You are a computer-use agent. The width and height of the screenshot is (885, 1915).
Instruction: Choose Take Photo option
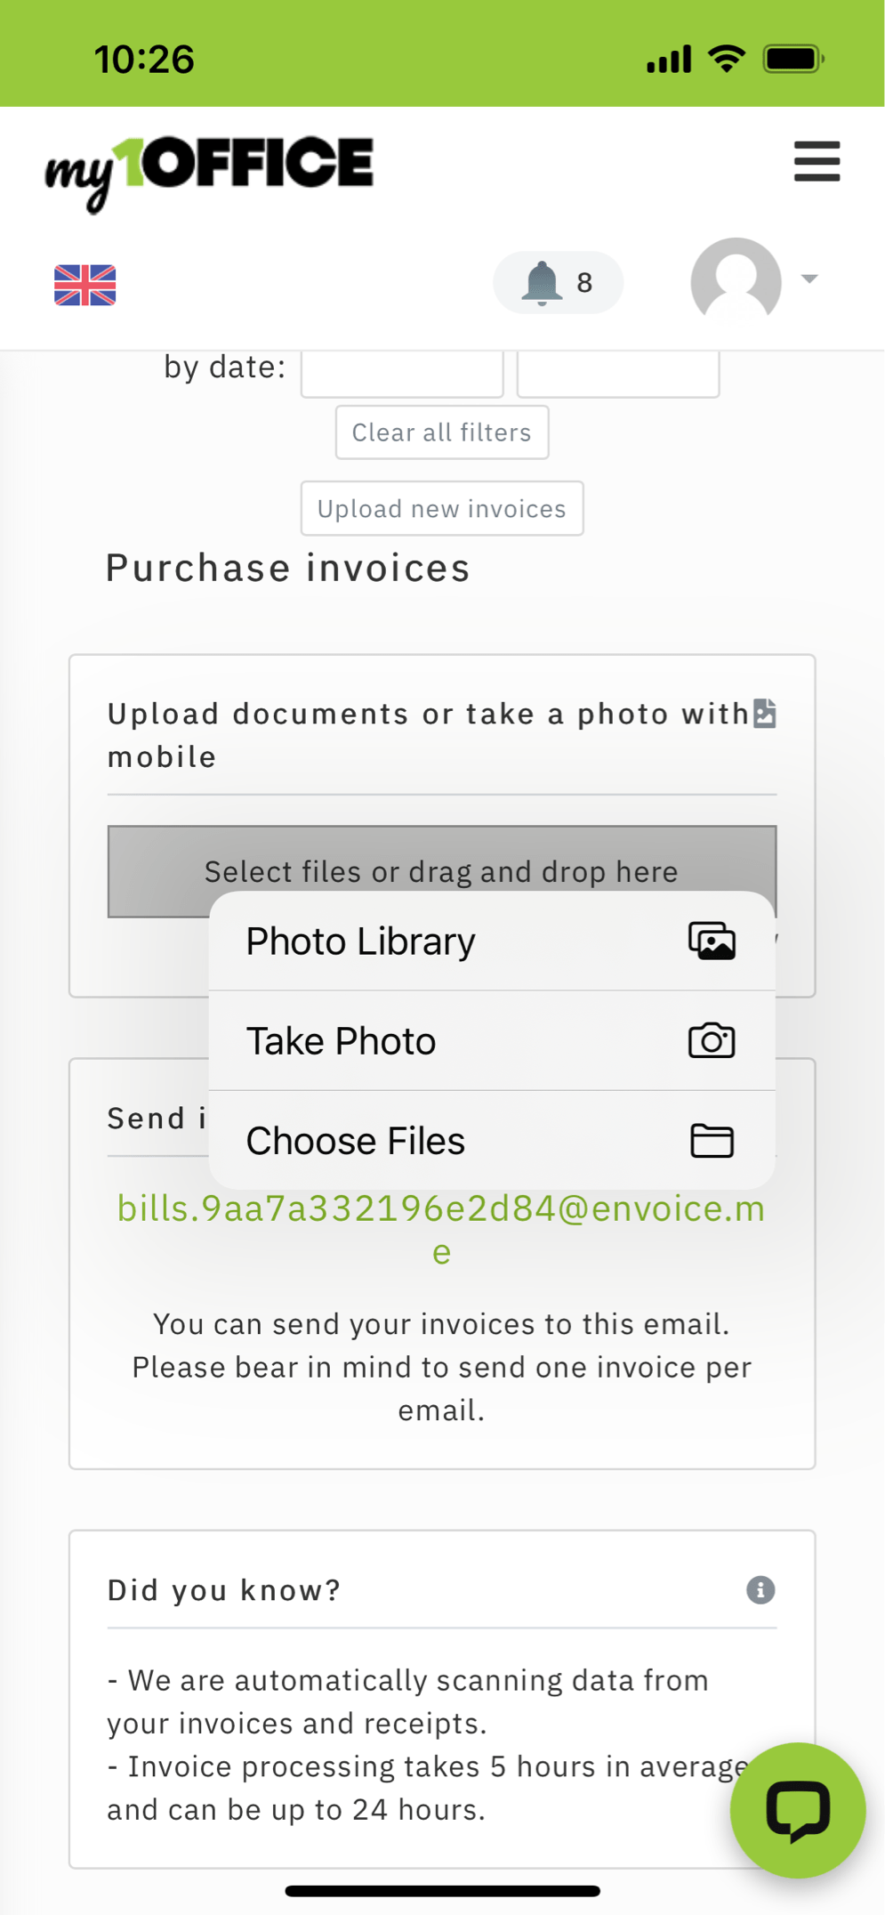pyautogui.click(x=492, y=1041)
